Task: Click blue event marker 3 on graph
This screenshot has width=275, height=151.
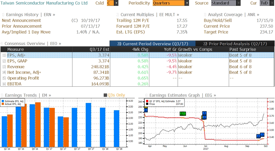Action: point(204,117)
